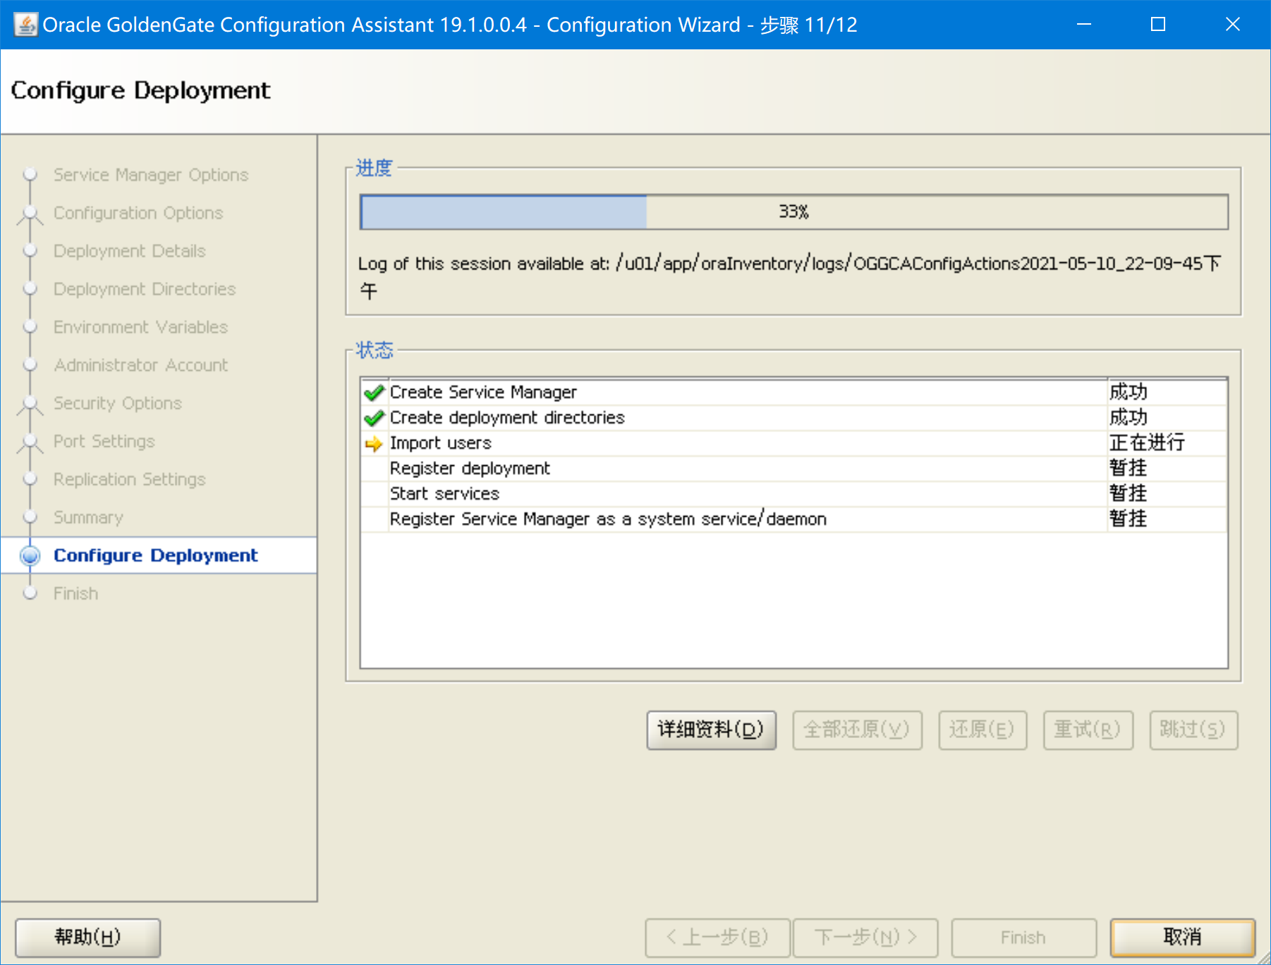Select Configure Deployment step in sidebar
Image resolution: width=1271 pixels, height=965 pixels.
156,555
